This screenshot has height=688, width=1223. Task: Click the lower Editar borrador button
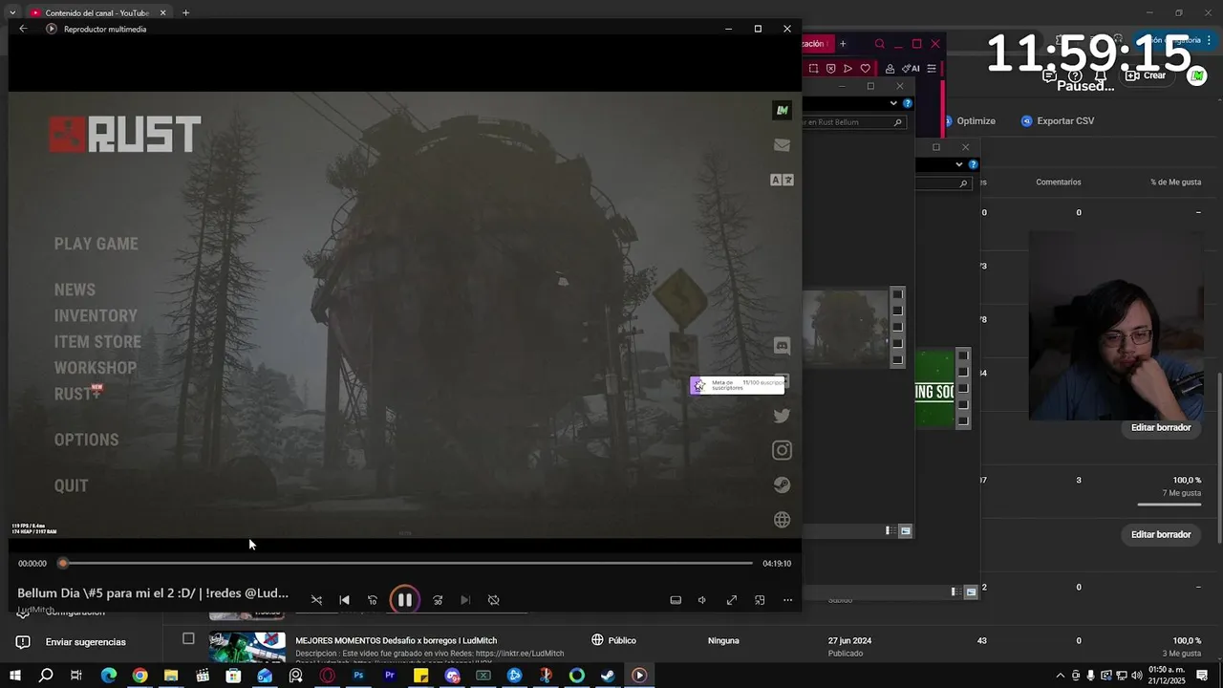(x=1161, y=534)
